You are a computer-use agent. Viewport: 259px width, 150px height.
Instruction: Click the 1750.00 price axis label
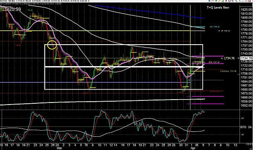click(247, 50)
